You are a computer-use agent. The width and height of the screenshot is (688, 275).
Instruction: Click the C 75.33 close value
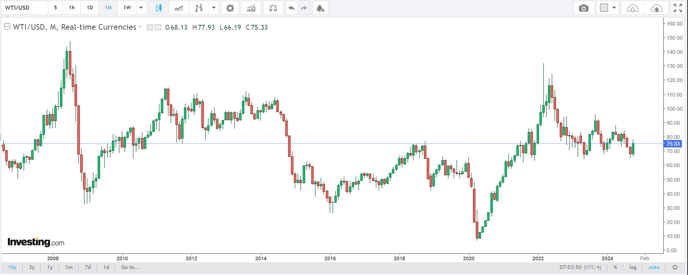(x=257, y=27)
